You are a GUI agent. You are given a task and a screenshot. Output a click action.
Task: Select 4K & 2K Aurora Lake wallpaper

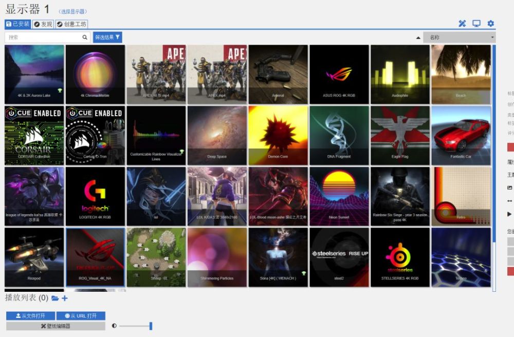tap(34, 74)
